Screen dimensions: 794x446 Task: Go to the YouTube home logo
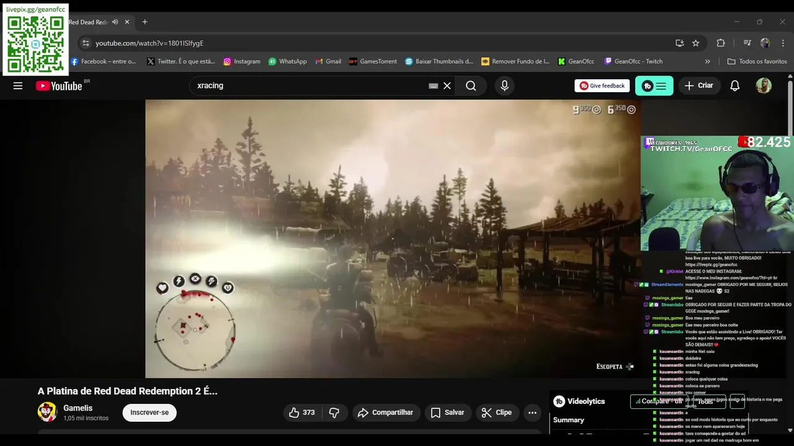[x=59, y=86]
